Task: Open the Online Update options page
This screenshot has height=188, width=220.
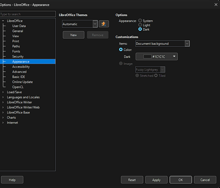Action: click(x=23, y=82)
